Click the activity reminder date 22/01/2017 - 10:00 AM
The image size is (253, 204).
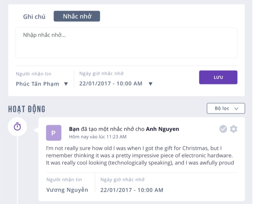point(132,190)
